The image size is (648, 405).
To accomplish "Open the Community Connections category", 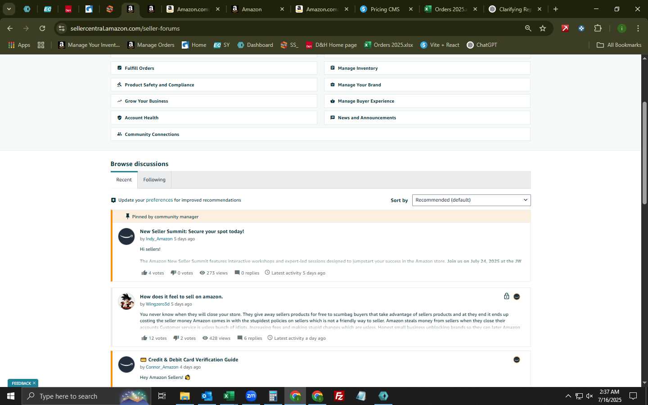I will click(320, 134).
